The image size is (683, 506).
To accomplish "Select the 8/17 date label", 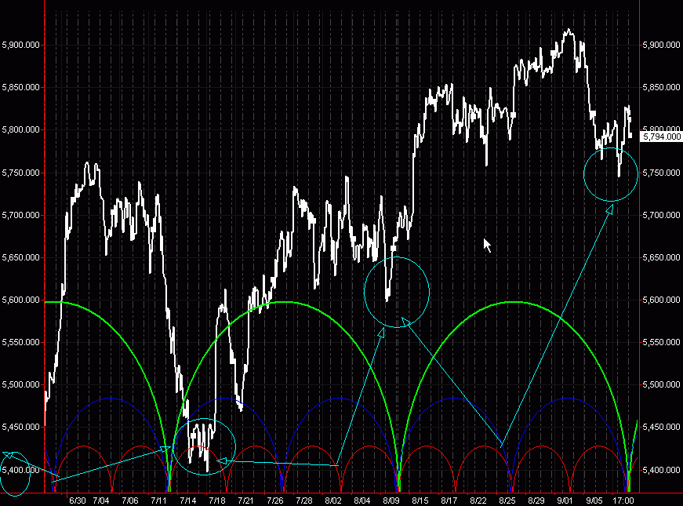I will coord(449,501).
